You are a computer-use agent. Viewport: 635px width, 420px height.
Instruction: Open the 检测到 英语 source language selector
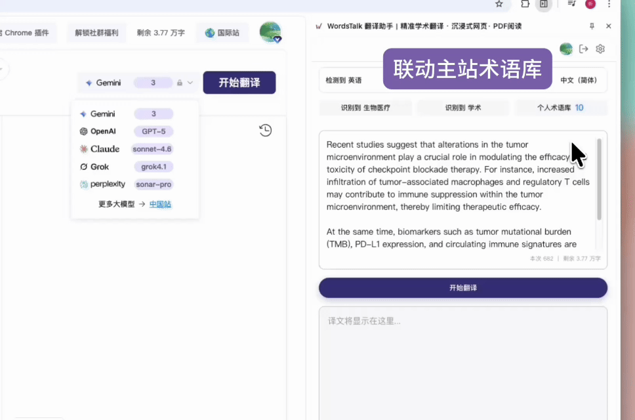click(344, 80)
